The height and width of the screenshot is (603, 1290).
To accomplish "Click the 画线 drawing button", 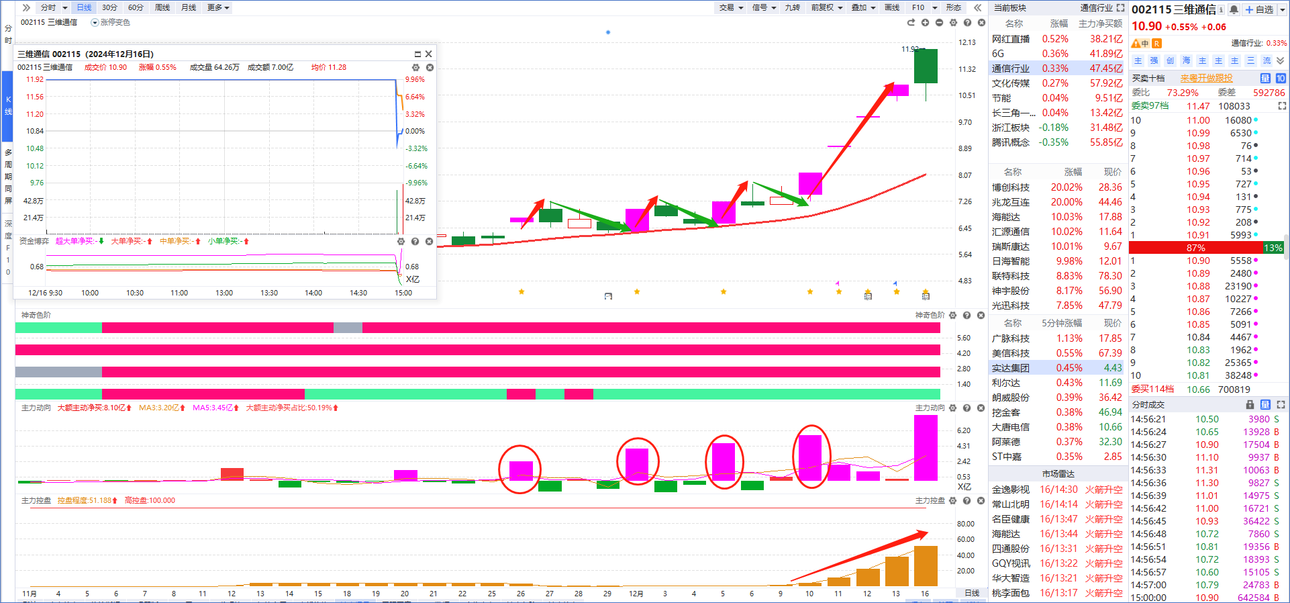I will [892, 7].
